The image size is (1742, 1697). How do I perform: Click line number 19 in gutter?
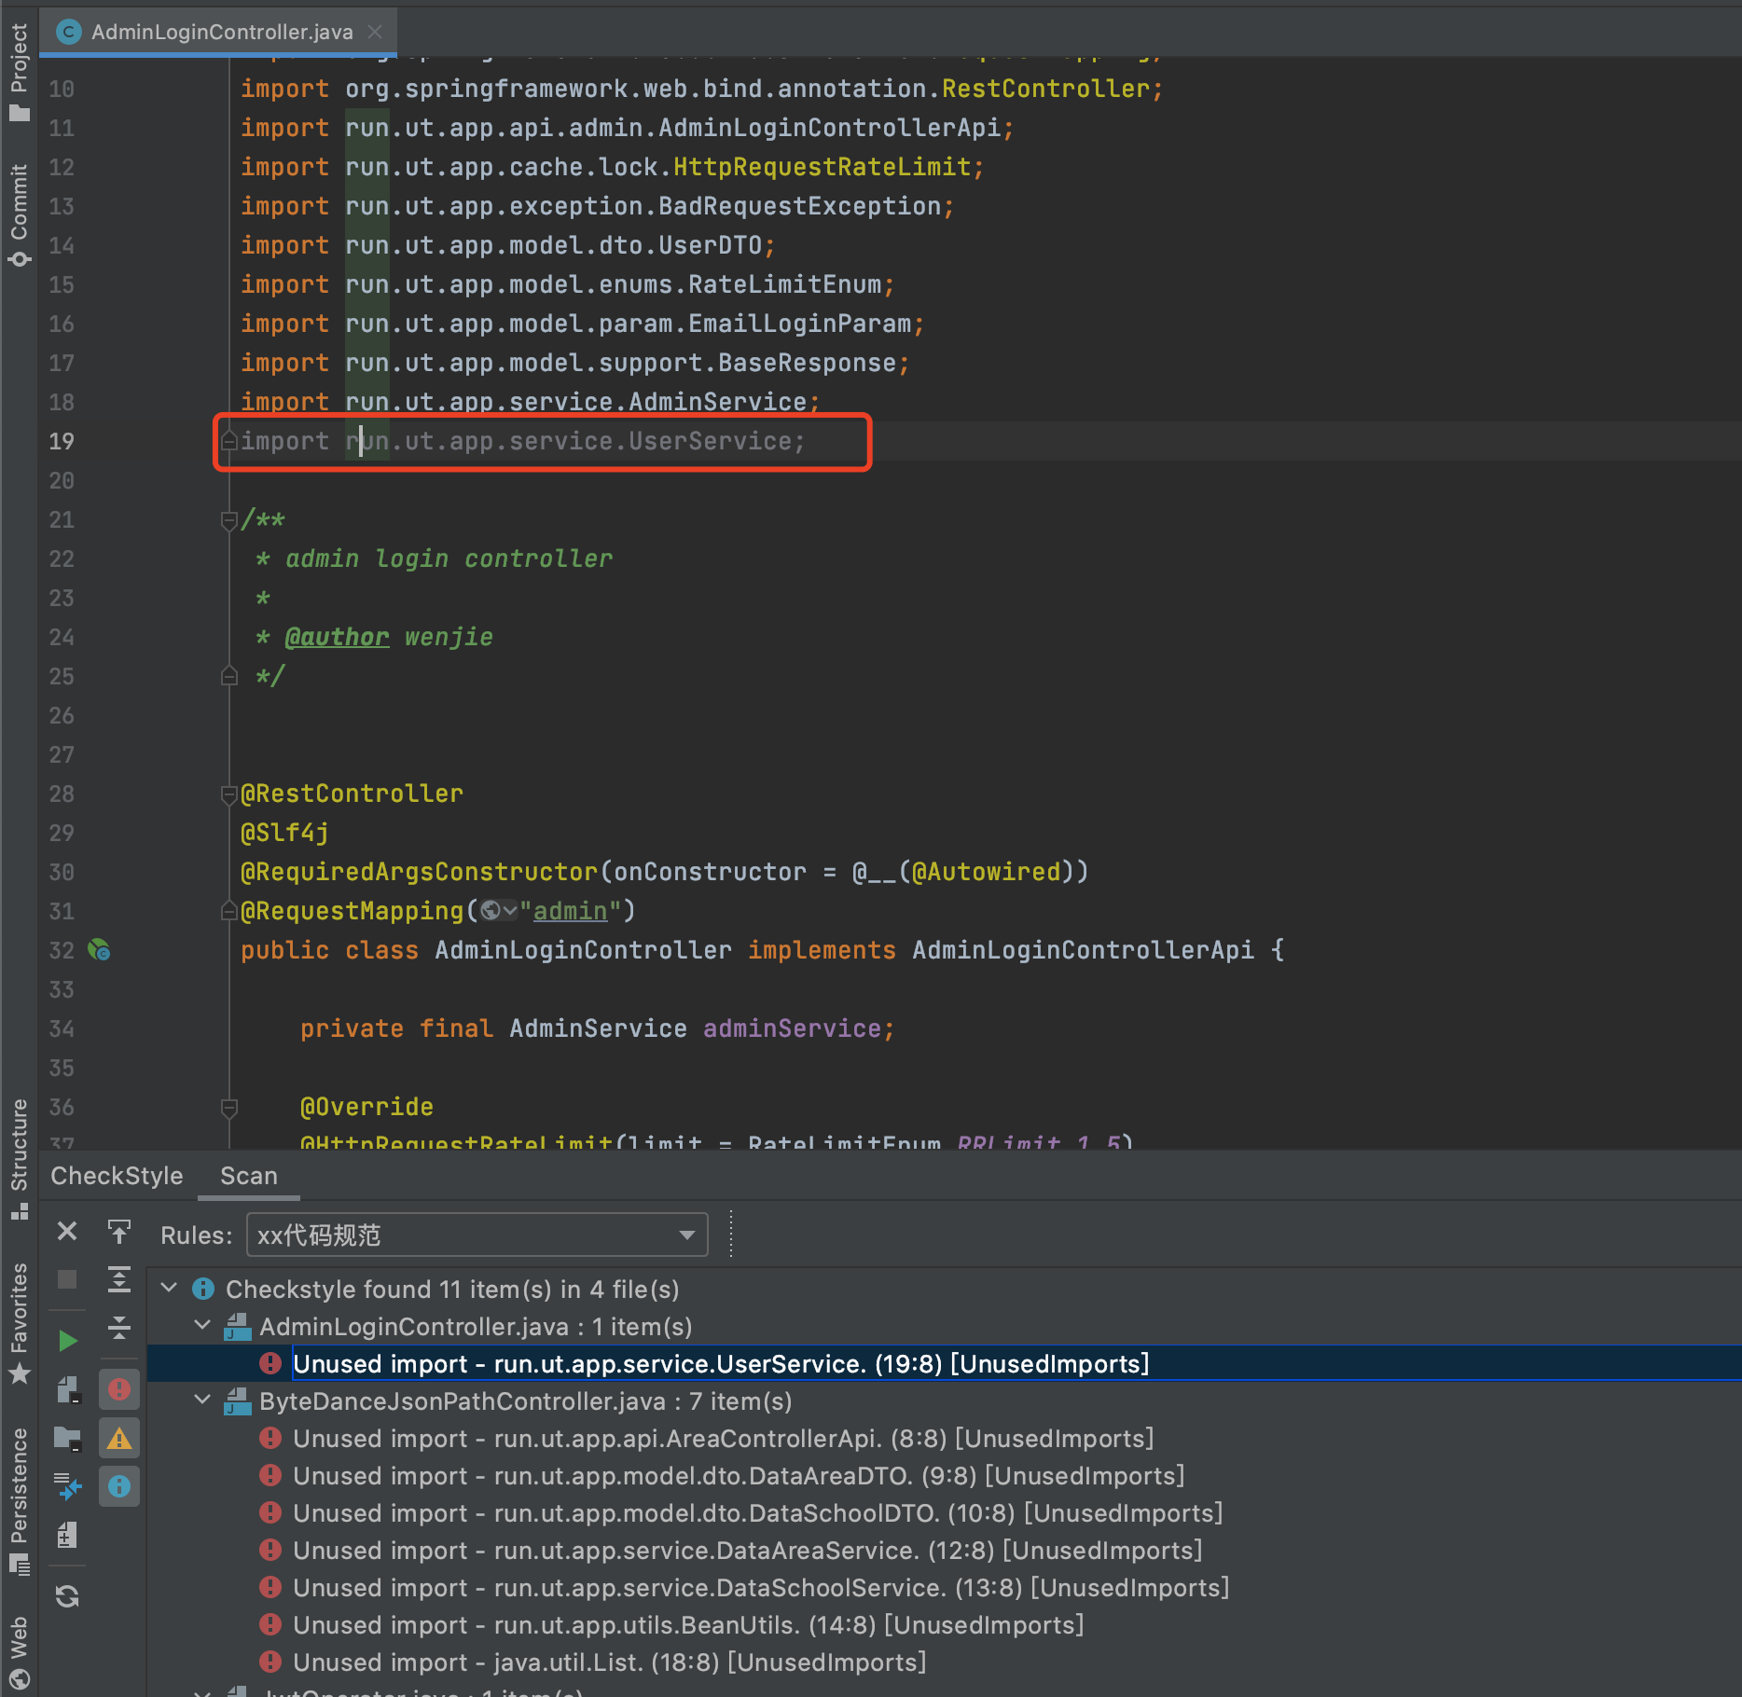pos(62,441)
